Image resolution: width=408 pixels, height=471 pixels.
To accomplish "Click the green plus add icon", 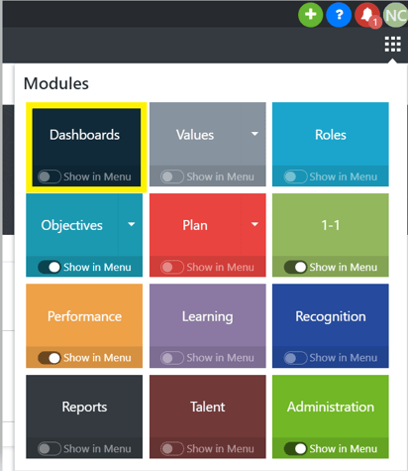I will click(310, 15).
